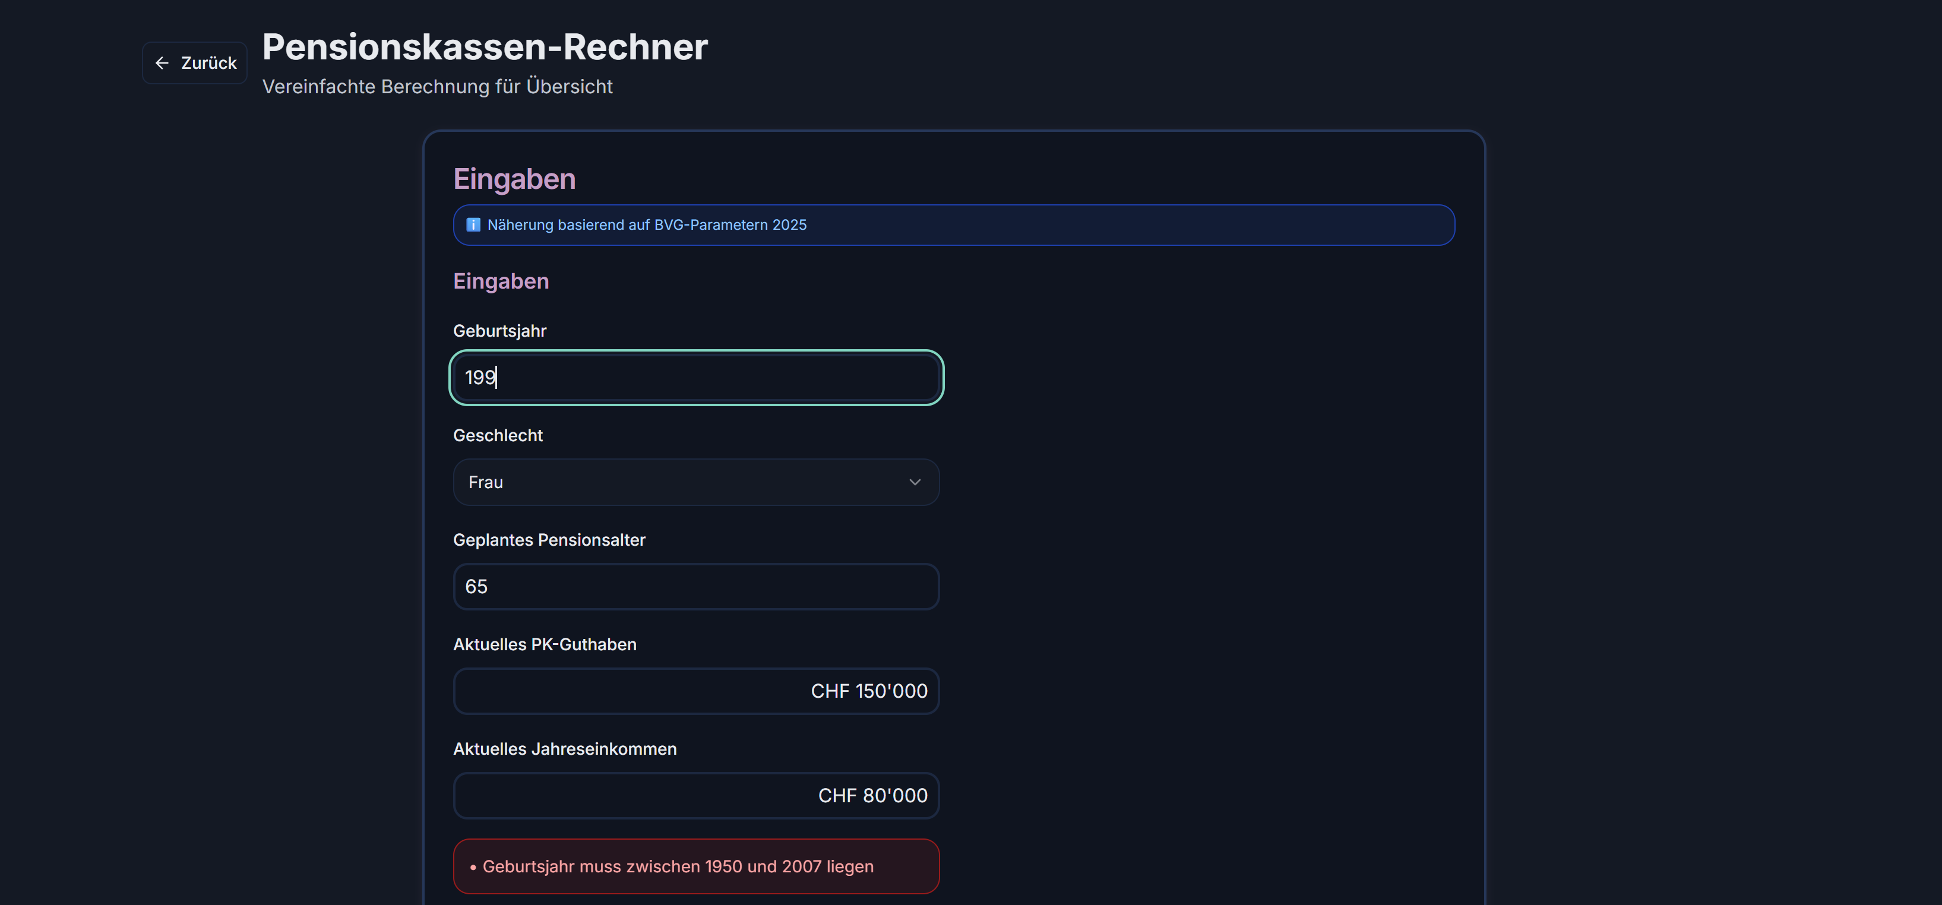
Task: Click the large Eingaben card heading
Action: tap(514, 179)
